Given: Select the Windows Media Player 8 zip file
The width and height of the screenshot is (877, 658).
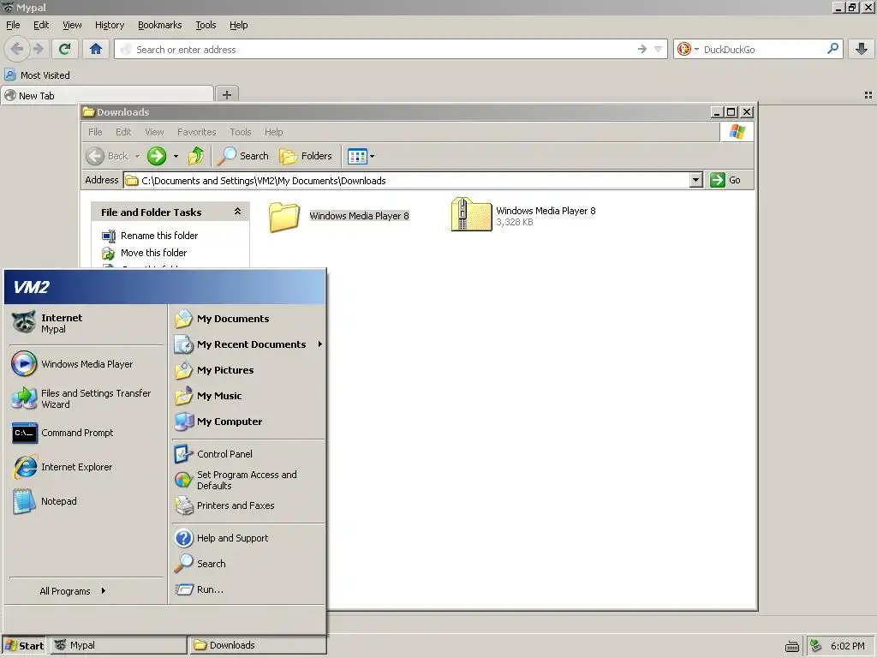Looking at the screenshot, I should 523,215.
